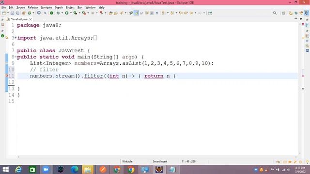This screenshot has width=310, height=174.
Task: Click the Open Perspective icon
Action: click(283, 13)
